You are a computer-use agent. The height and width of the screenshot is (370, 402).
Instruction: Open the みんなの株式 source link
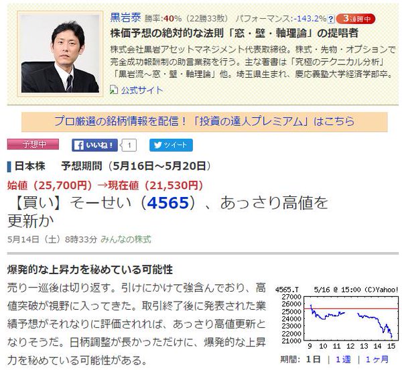tap(126, 239)
